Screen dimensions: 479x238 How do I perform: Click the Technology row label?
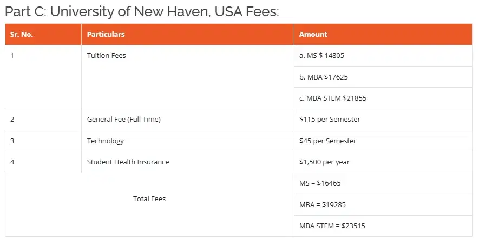coord(105,141)
